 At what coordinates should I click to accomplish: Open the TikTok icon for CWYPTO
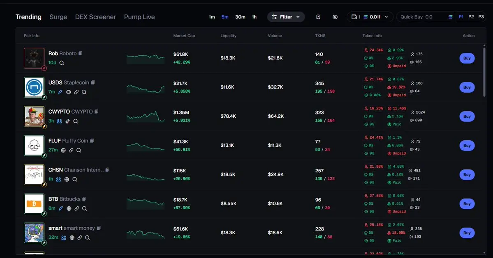point(67,121)
